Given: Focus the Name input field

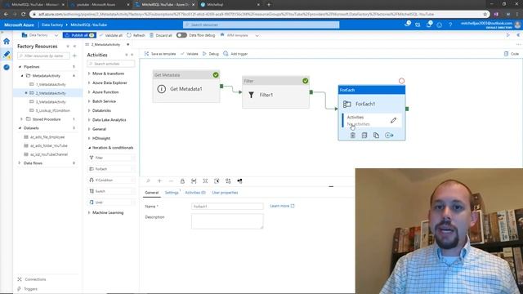Looking at the screenshot, I should click(227, 207).
